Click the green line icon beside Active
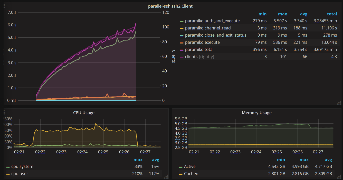The image size is (343, 180). click(x=180, y=167)
